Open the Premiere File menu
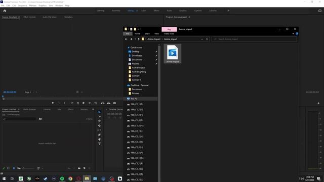Viewport: 324px width, 182px height. pos(3,6)
